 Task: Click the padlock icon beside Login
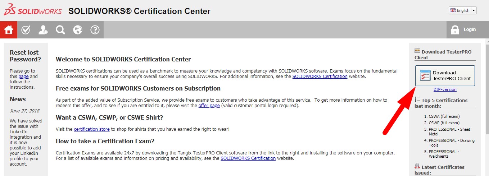click(x=455, y=29)
